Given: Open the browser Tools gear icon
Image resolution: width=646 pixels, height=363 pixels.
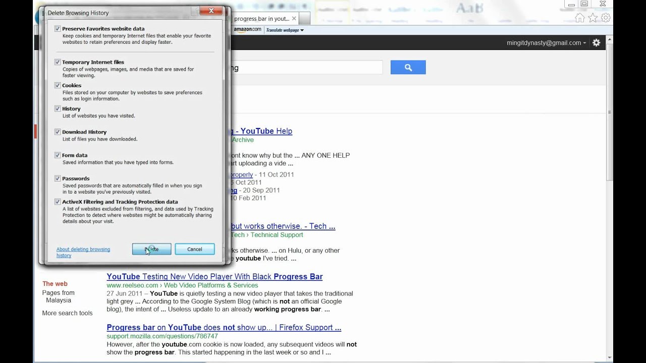Looking at the screenshot, I should coord(606,18).
